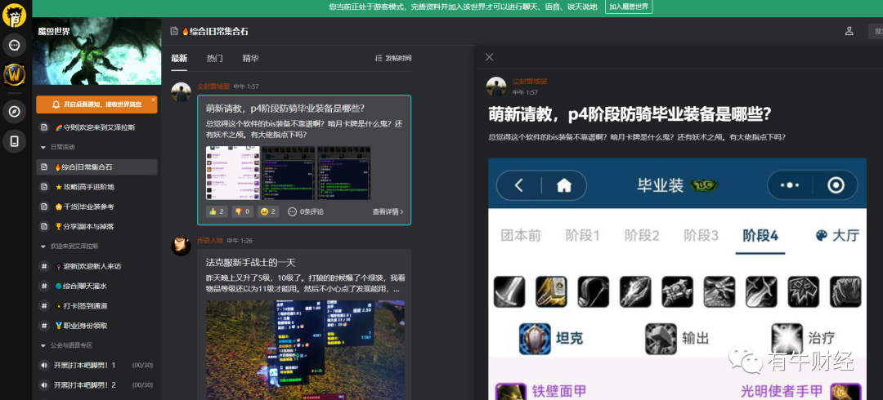This screenshot has height=400, width=883.
Task: Open the 迎新|欢迎新人来访 channel
Action: pyautogui.click(x=96, y=266)
